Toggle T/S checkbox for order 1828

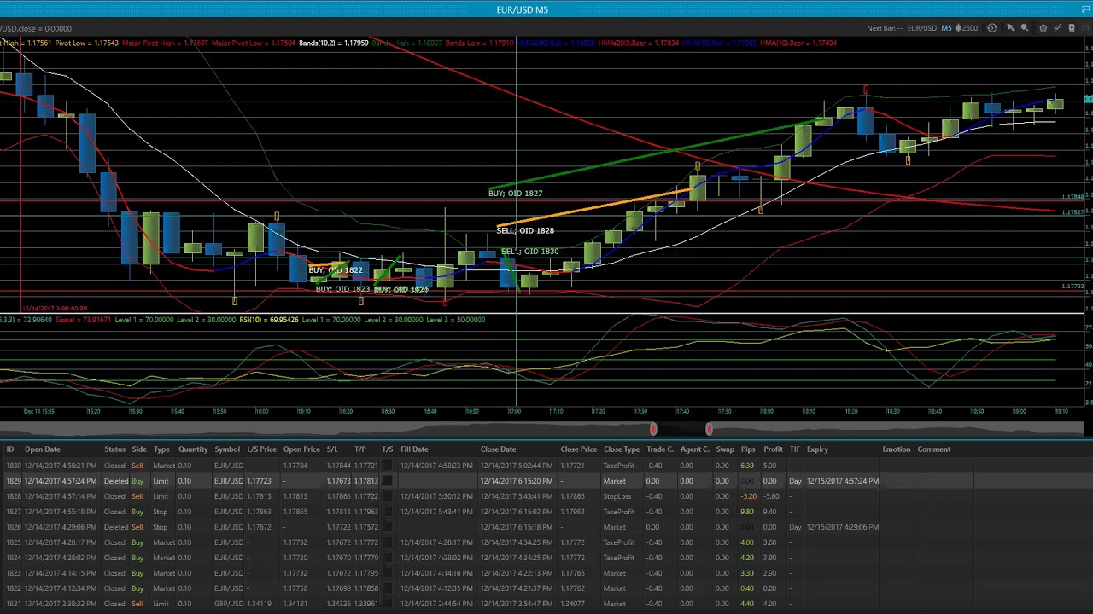pos(388,496)
